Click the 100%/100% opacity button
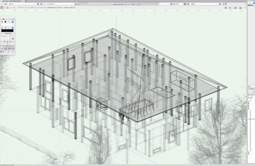 7,34
